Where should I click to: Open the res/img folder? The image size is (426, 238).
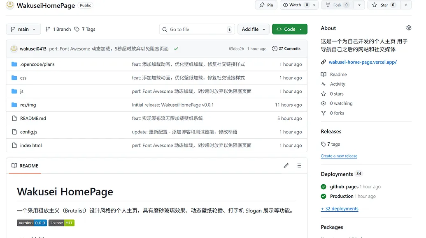coord(28,105)
